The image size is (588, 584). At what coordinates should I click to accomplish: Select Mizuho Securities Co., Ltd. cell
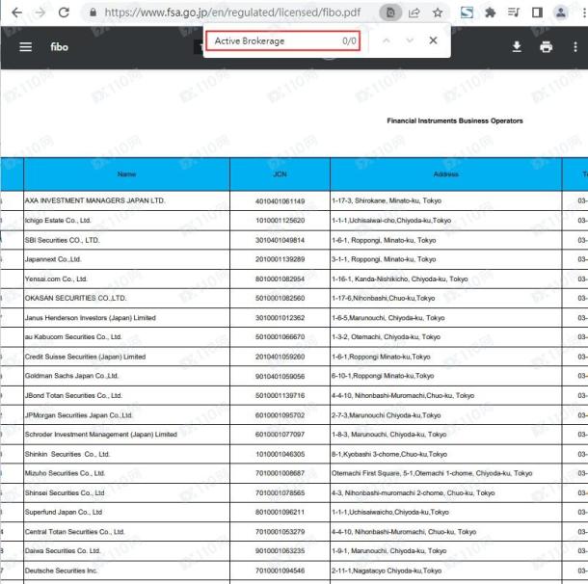126,473
